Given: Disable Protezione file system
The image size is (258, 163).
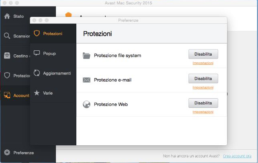Looking at the screenshot, I should click(x=203, y=54).
